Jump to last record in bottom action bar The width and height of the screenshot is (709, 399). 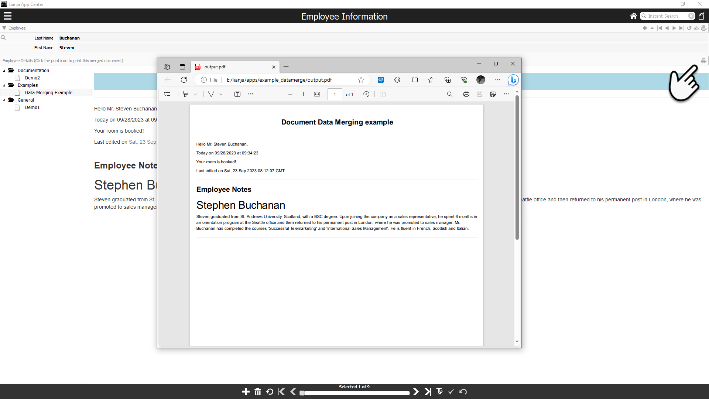pos(428,392)
